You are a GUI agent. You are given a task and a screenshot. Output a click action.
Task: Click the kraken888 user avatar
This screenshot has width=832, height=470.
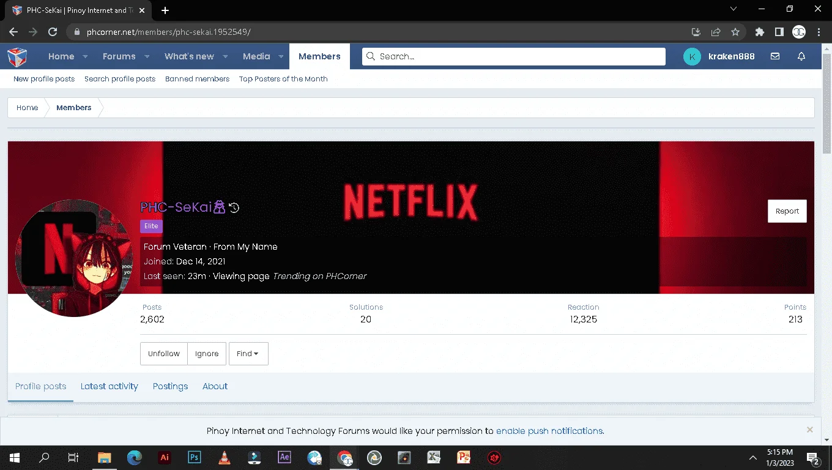(692, 56)
